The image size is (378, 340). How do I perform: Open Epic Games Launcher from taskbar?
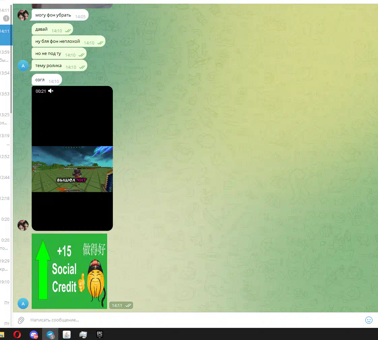100,334
